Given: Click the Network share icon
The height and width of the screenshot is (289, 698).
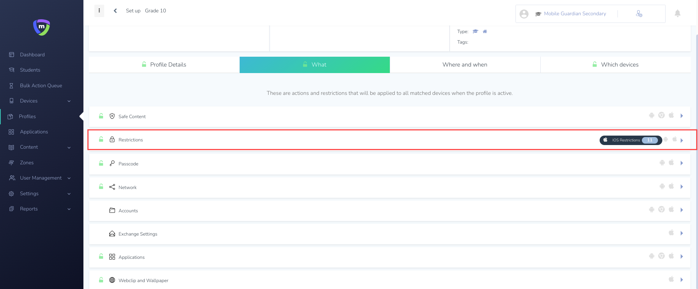Looking at the screenshot, I should 112,187.
